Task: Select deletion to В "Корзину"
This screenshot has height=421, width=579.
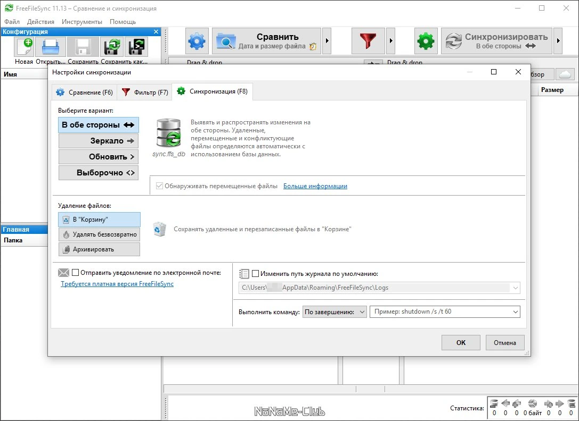Action: point(99,220)
